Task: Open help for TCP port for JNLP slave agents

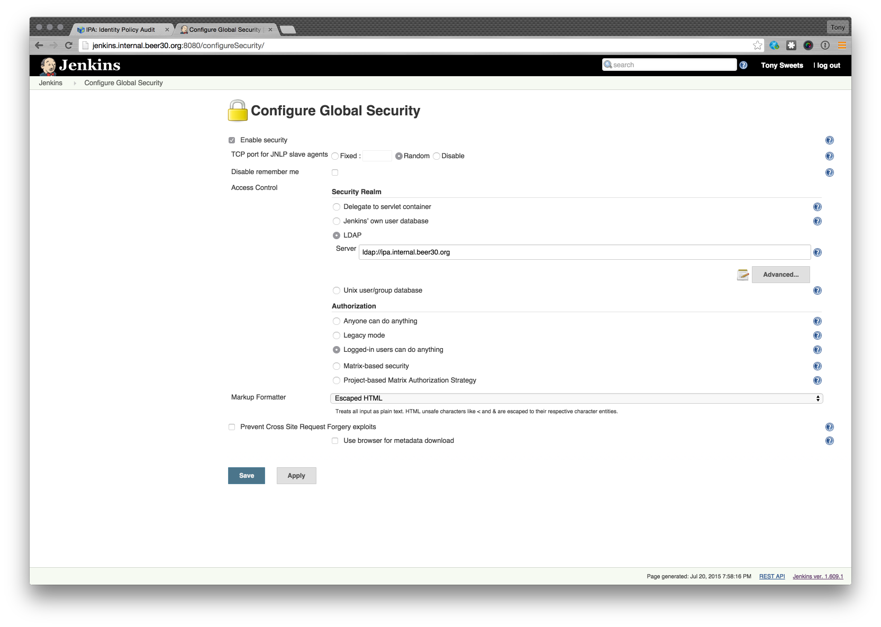Action: [829, 156]
